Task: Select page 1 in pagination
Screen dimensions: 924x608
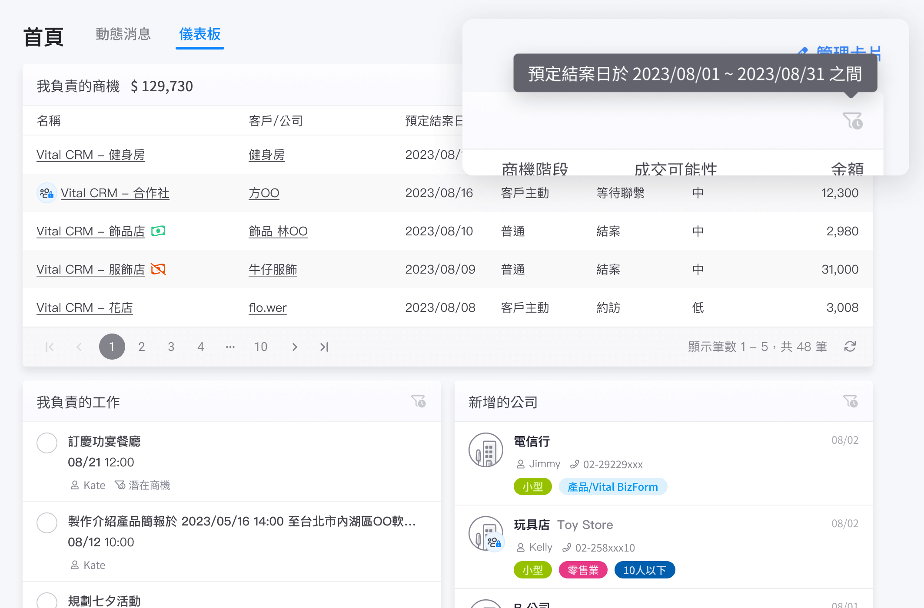Action: click(112, 347)
